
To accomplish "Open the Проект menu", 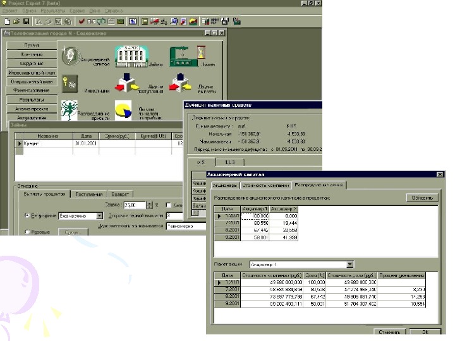I will 10,11.
